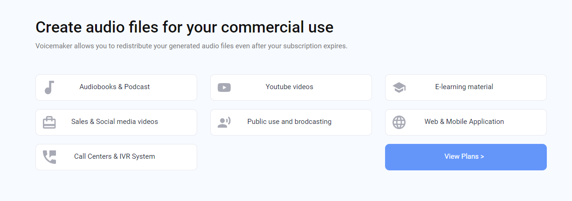Click the YouTube play button icon
The height and width of the screenshot is (201, 572).
tap(224, 87)
